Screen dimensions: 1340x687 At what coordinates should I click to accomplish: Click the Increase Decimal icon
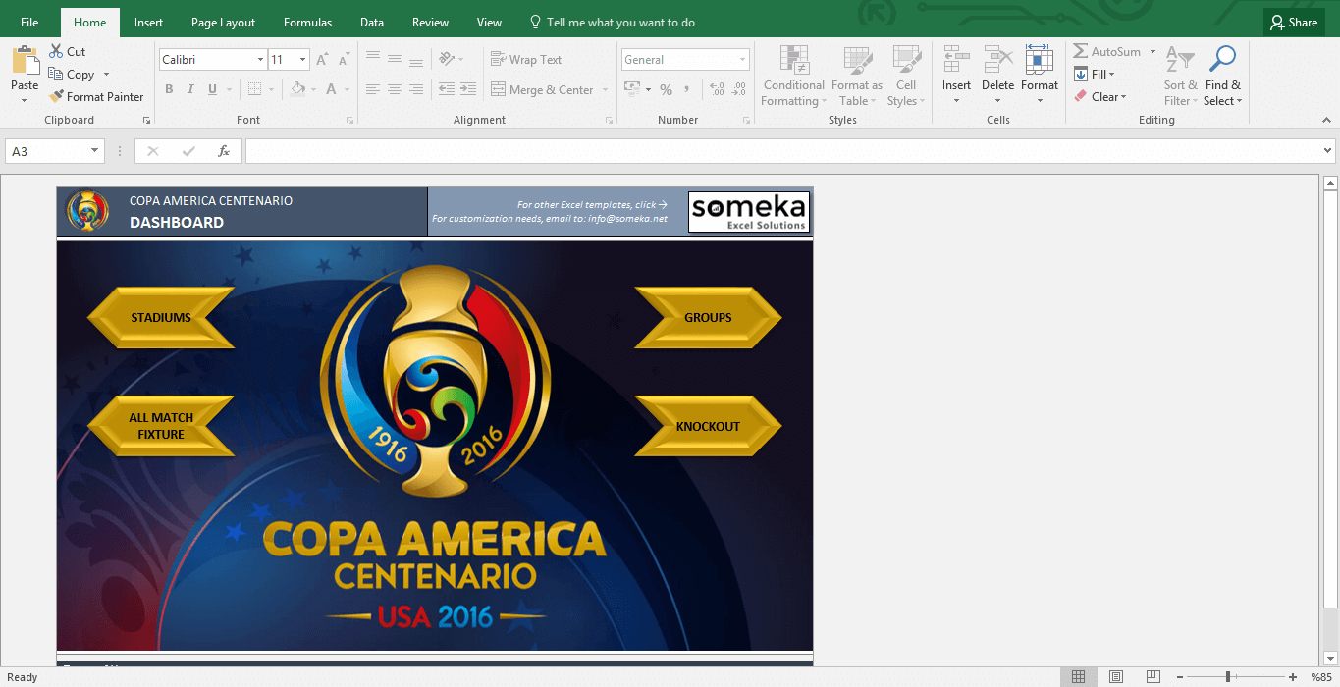point(716,89)
